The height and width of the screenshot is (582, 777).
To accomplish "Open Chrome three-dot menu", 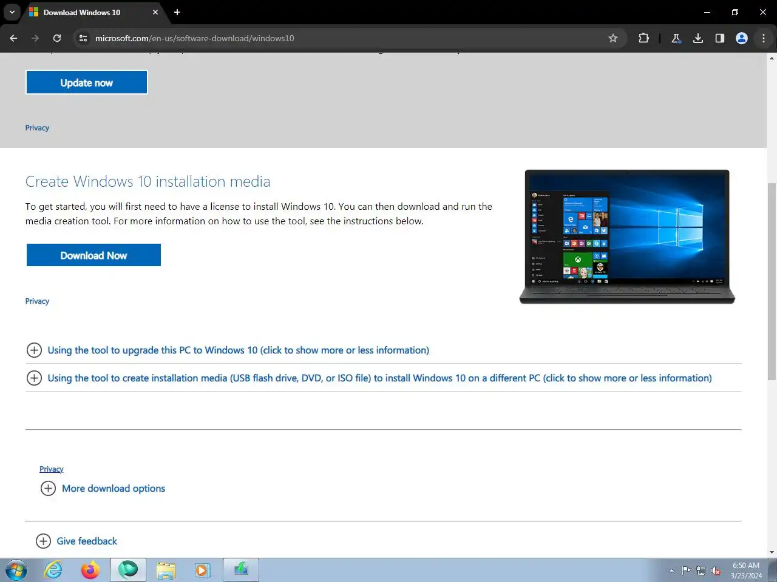I will [764, 38].
